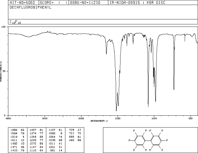Screen dimensions: 198x153
Task: Click peak table entry 1039
Action: 52,140
